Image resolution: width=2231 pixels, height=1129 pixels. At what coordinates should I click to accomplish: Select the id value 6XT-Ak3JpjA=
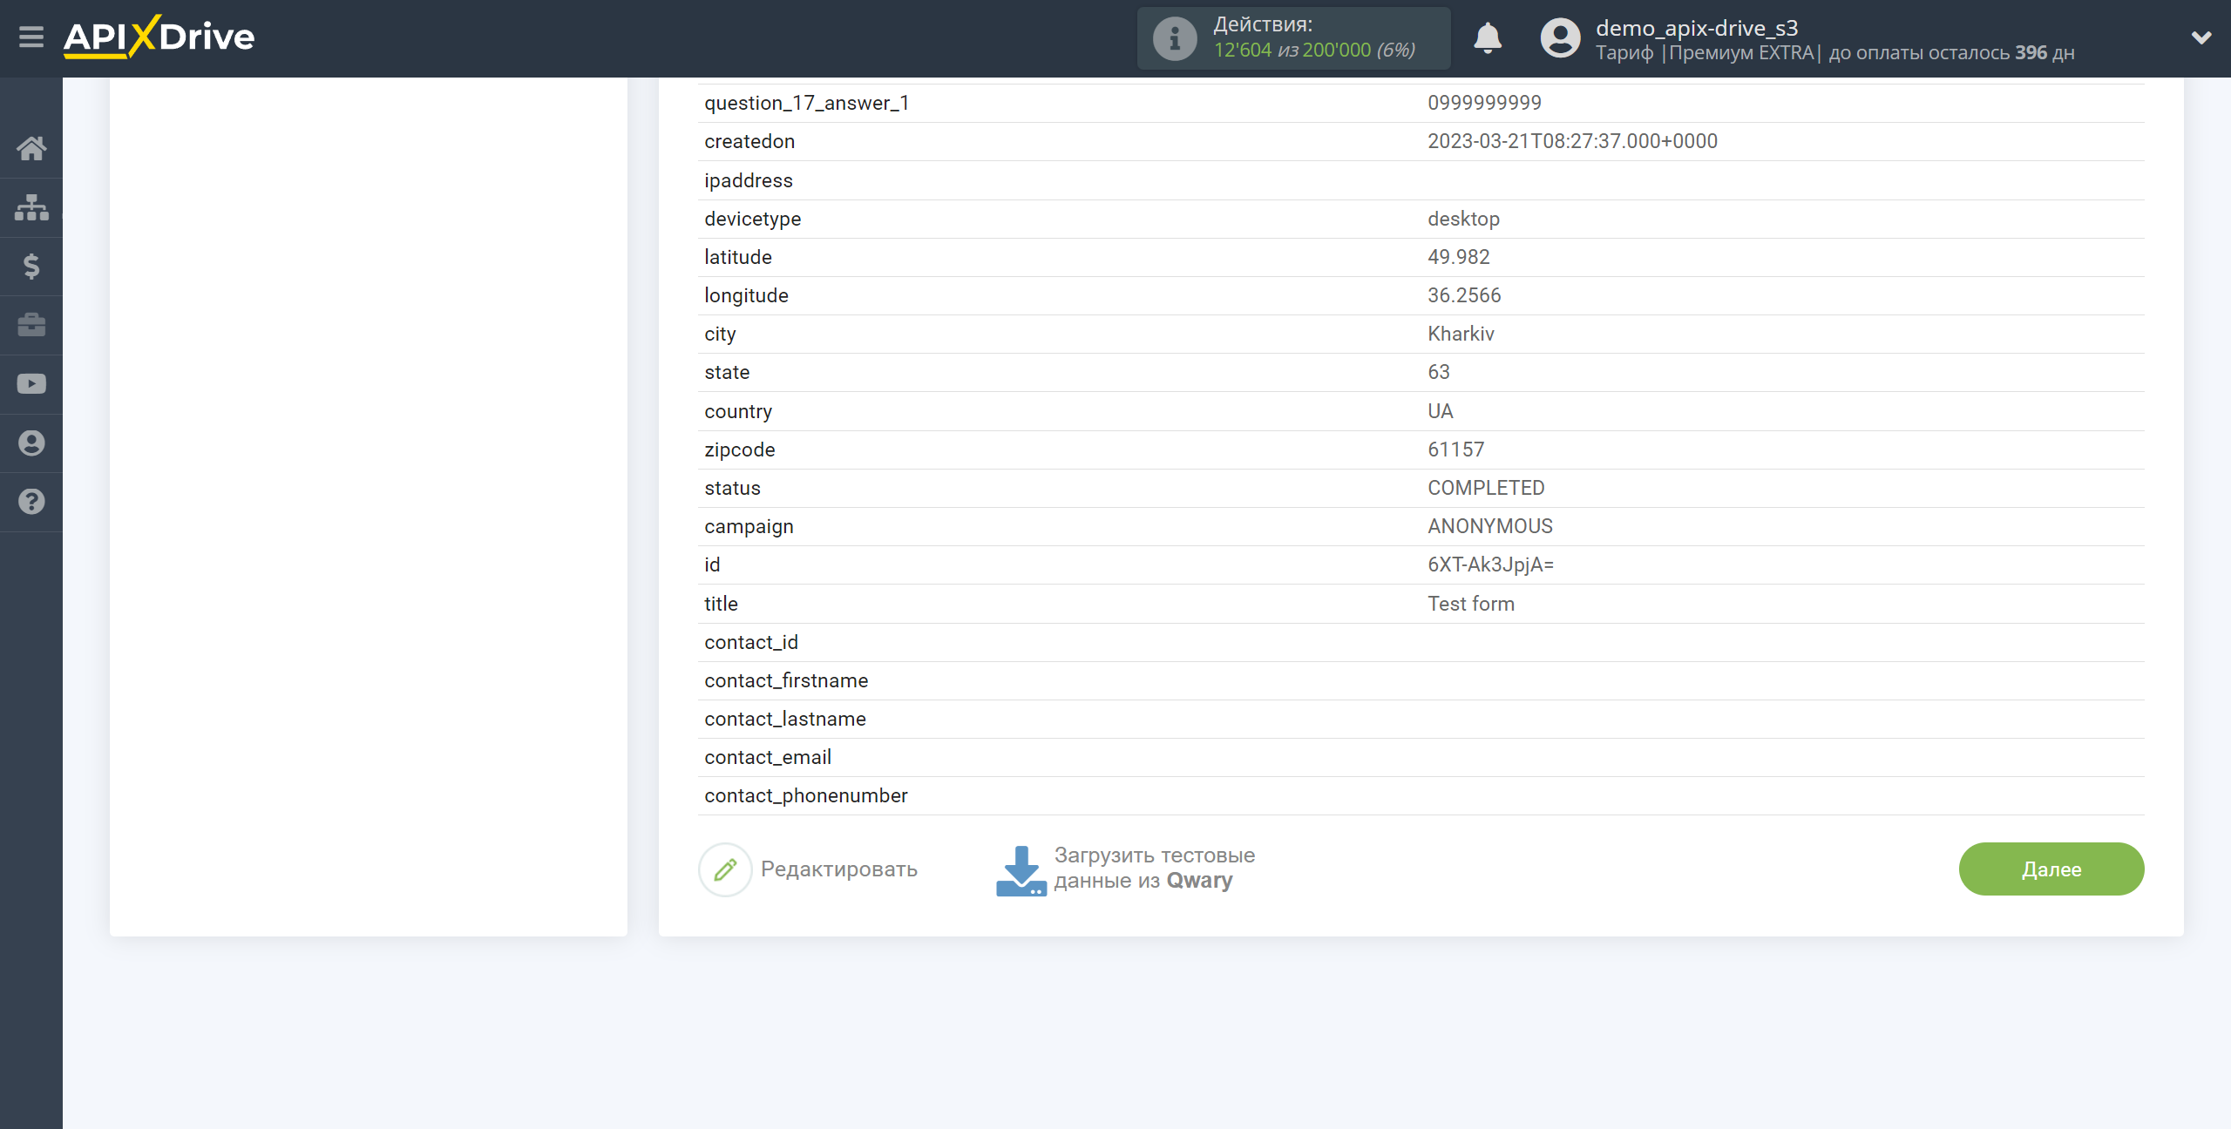(x=1490, y=564)
